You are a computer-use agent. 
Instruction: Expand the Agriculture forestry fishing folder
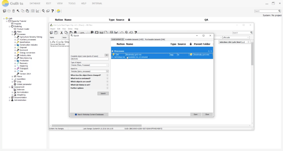[x=15, y=37]
